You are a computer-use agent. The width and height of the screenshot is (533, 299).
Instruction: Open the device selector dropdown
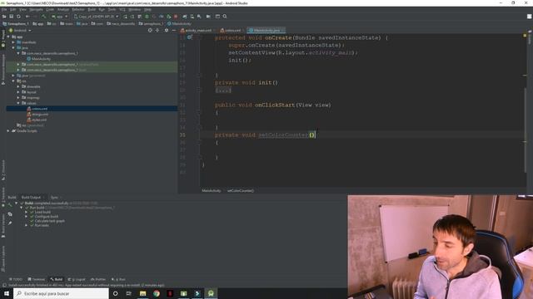pos(97,17)
